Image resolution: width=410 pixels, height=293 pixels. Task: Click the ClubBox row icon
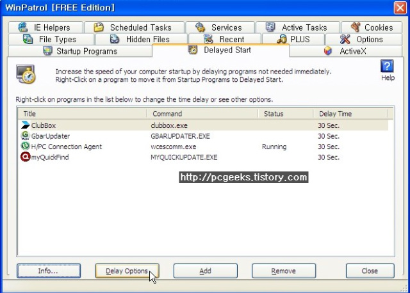coord(26,125)
